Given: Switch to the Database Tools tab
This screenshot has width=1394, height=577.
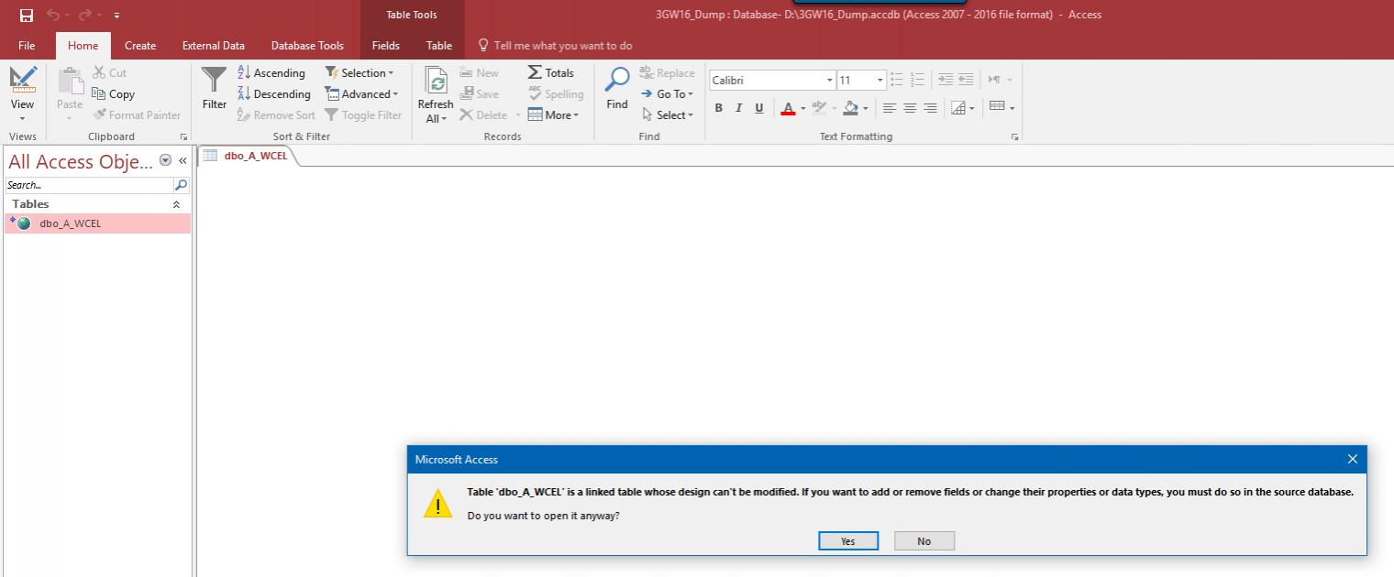Looking at the screenshot, I should tap(307, 46).
